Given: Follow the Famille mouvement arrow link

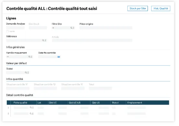Looking at the screenshot, I should [7, 57].
